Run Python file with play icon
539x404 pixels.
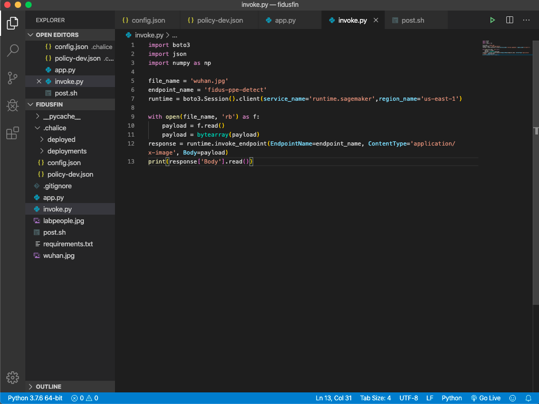point(492,20)
